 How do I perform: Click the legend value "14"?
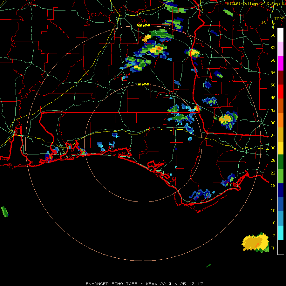273,198
